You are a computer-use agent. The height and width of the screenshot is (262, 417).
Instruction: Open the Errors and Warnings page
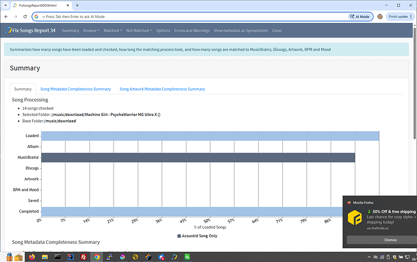pos(192,30)
